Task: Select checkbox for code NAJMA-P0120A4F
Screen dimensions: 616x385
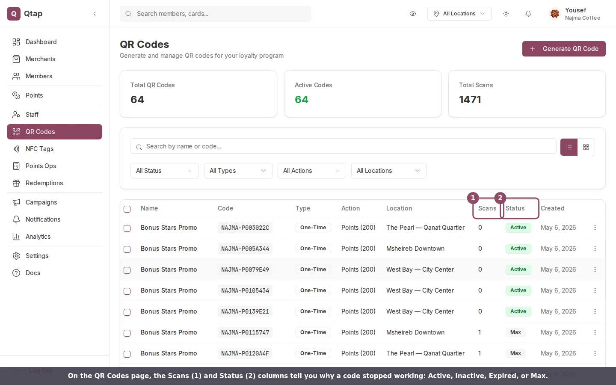Action: (127, 354)
